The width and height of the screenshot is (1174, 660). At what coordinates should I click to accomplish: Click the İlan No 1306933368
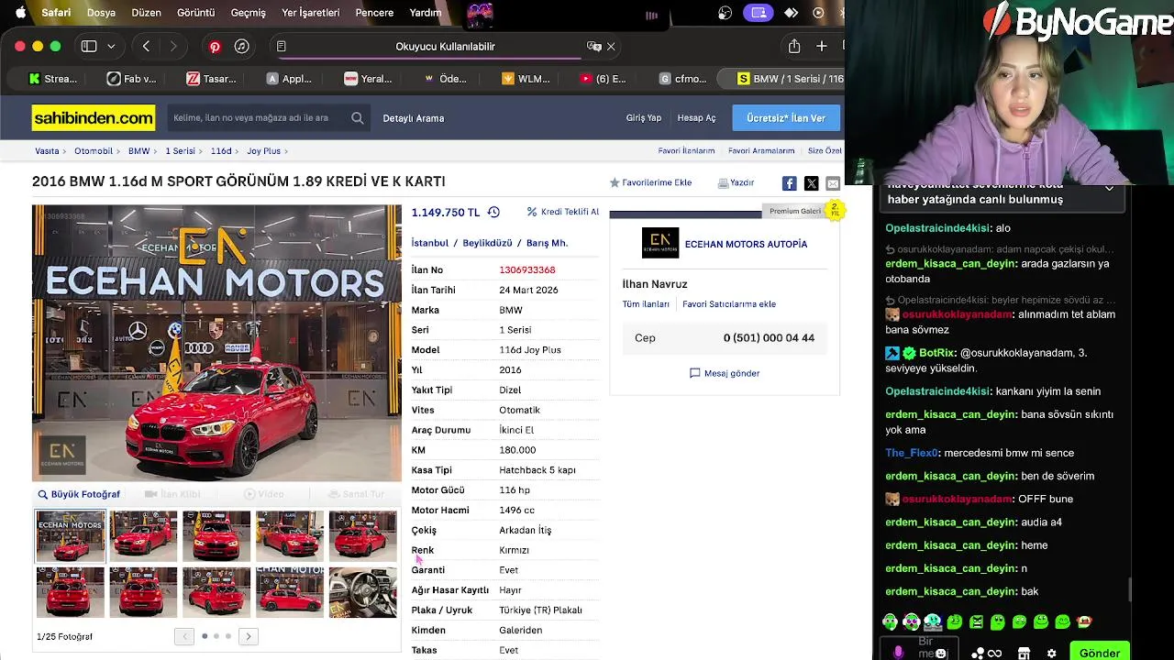[x=527, y=270]
